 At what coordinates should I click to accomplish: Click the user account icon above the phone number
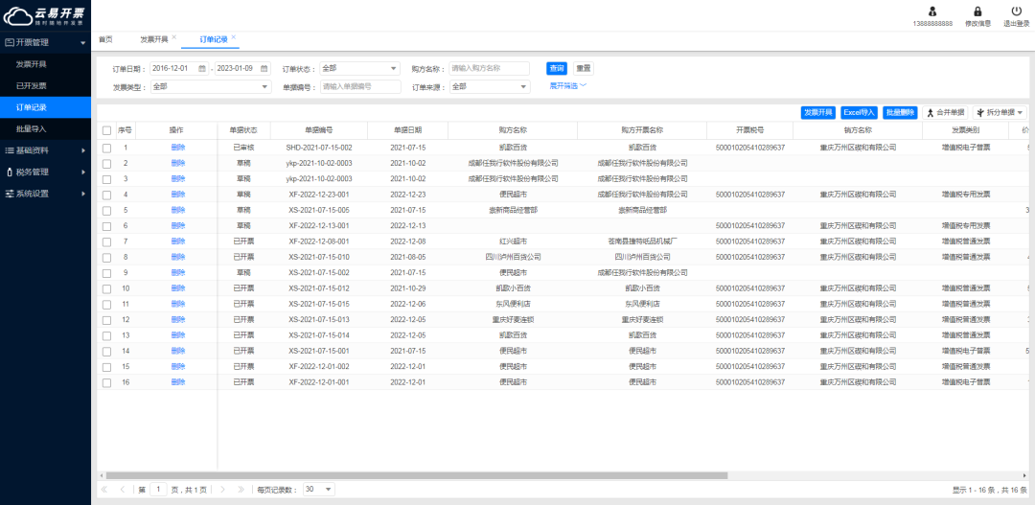(932, 11)
